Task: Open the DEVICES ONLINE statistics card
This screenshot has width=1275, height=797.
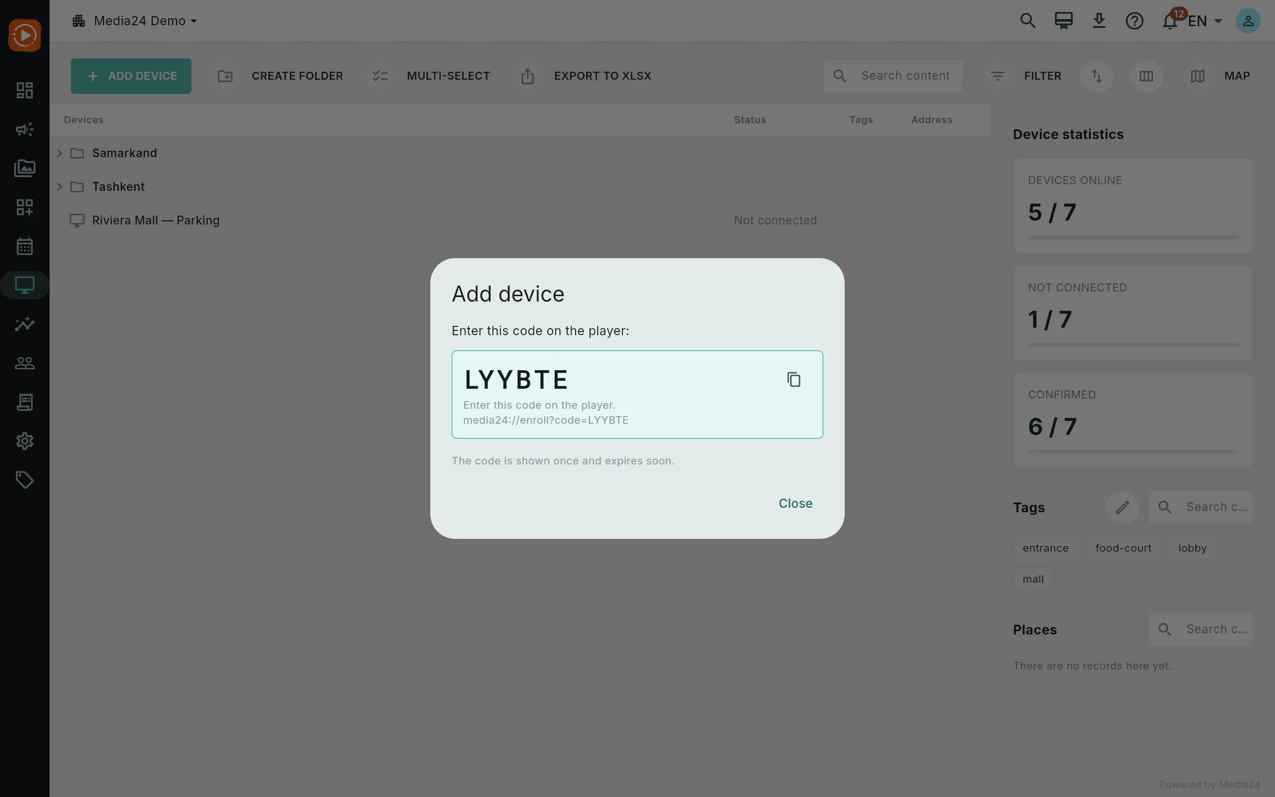Action: 1132,206
